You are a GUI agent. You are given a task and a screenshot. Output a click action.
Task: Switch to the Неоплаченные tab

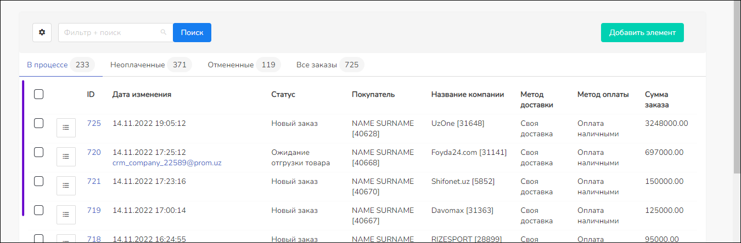[150, 65]
